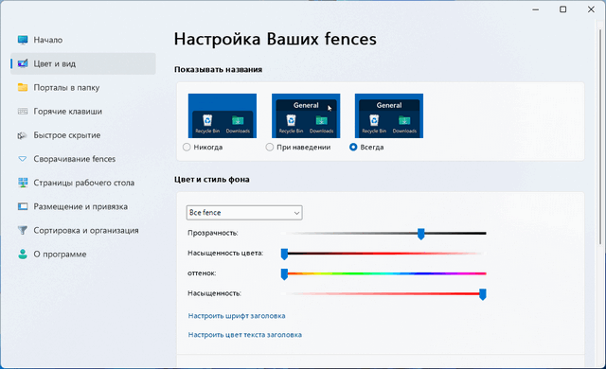Click the icon beside Размещение и привязка
This screenshot has height=369, width=606.
23,206
